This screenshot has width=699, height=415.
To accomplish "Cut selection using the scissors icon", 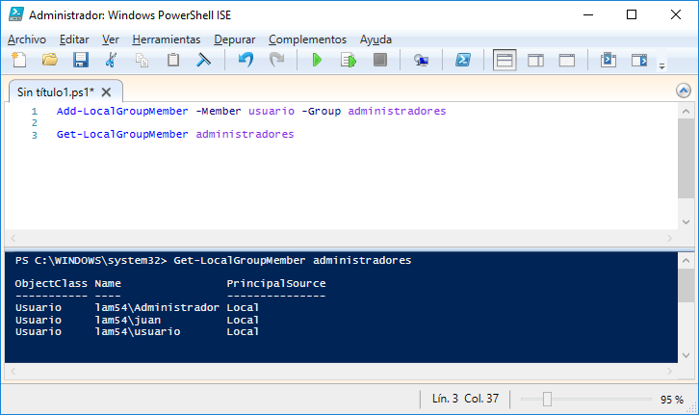I will tap(112, 61).
